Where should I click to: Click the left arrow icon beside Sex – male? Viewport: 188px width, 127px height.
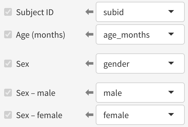pos(89,93)
